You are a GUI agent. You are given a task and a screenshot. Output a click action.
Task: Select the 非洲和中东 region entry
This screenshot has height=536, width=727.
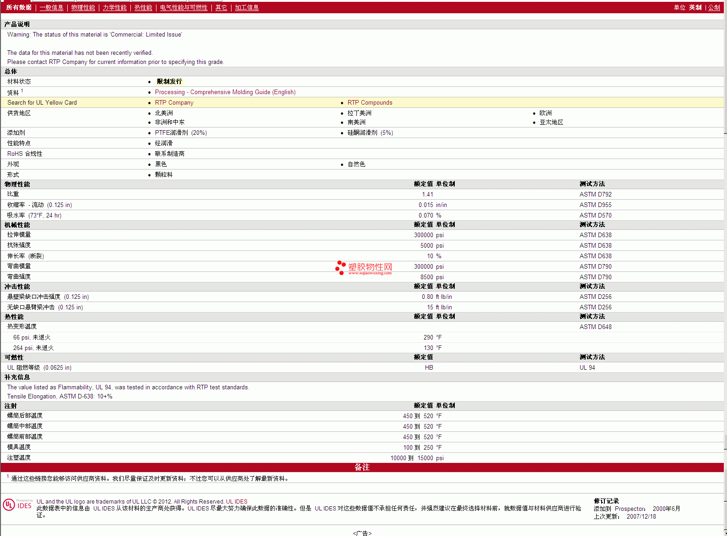(x=170, y=122)
